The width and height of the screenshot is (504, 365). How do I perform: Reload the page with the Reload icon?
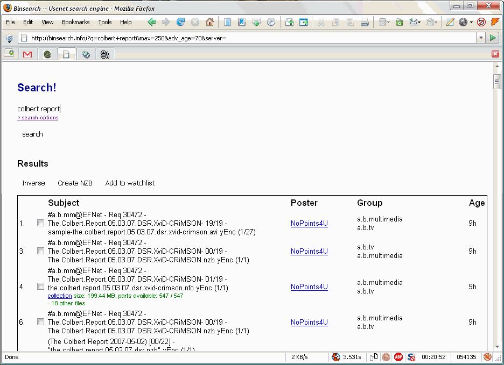click(x=180, y=22)
